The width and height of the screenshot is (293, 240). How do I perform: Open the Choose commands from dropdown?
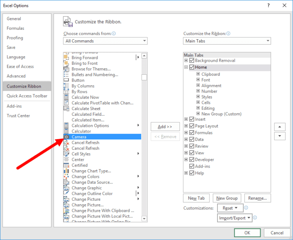(105, 41)
